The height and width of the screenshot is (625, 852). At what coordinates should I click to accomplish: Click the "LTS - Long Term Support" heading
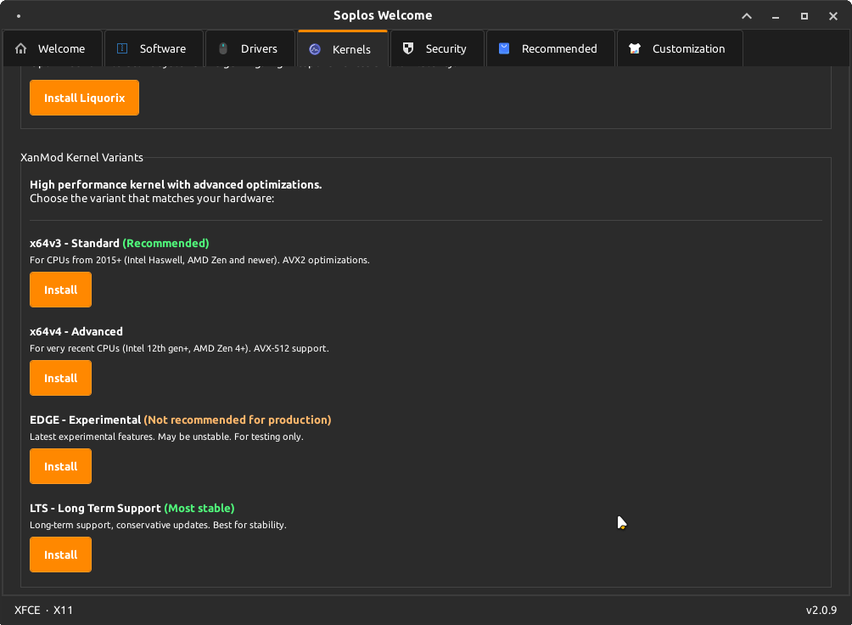point(95,508)
